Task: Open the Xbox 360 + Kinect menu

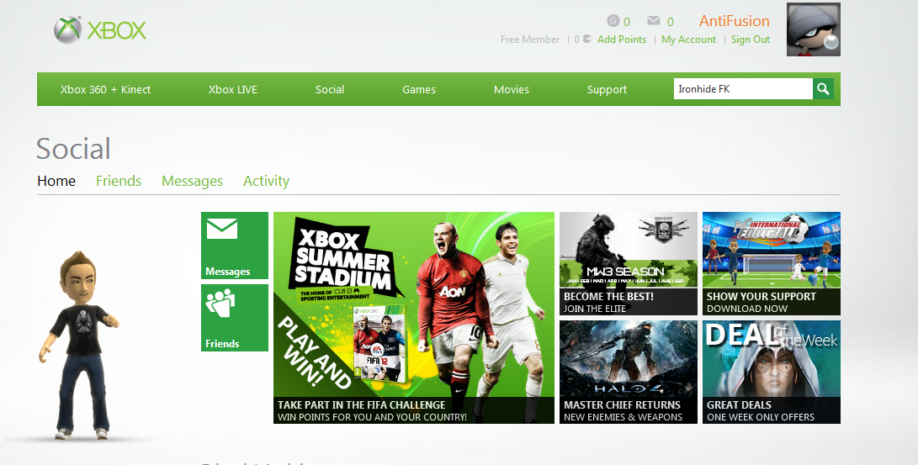Action: pos(105,89)
